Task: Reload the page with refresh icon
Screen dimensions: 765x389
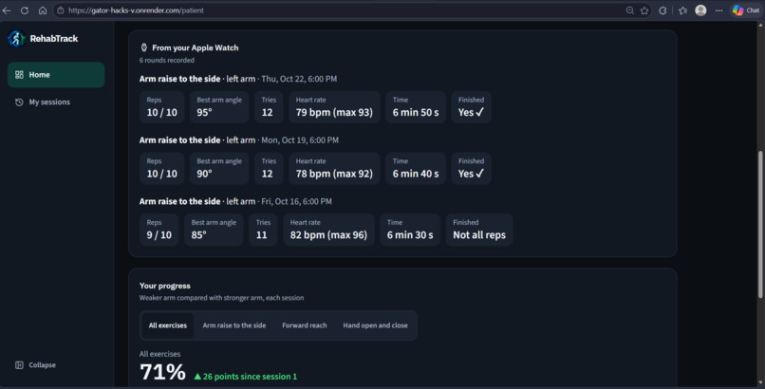Action: click(x=25, y=10)
